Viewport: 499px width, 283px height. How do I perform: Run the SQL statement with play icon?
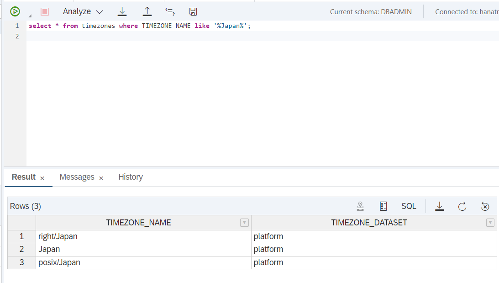pyautogui.click(x=15, y=11)
